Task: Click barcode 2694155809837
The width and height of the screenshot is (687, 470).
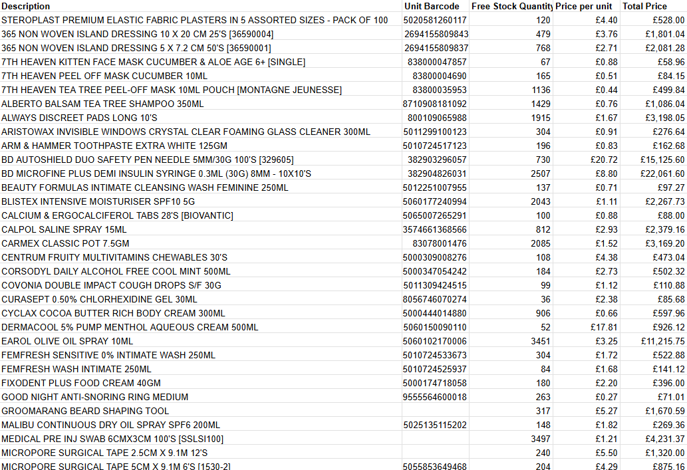Action: (436, 48)
